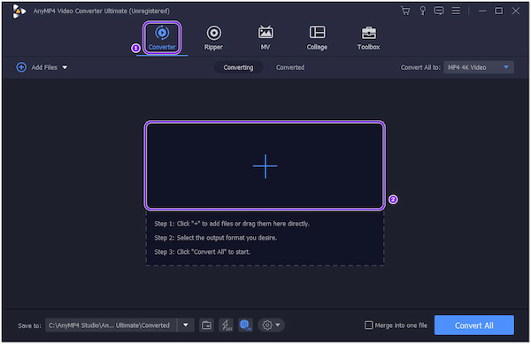
Task: Click the key register icon
Action: click(x=422, y=11)
